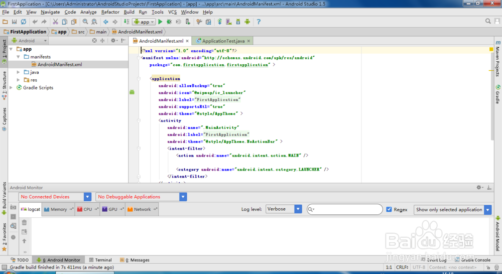Open Project Structure toolbar icon

coord(208,22)
